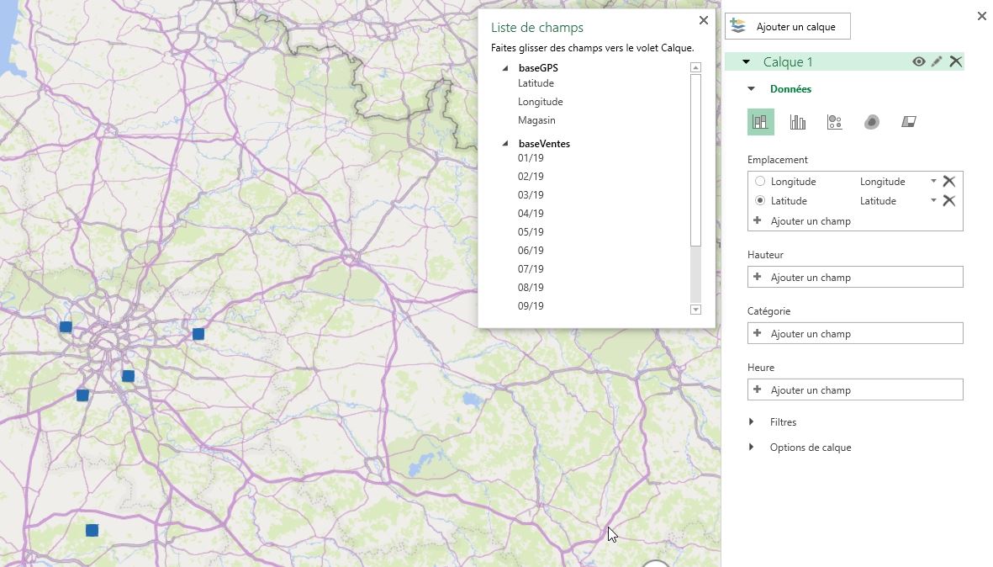Select the 04/19 field
This screenshot has width=993, height=567.
pos(531,214)
